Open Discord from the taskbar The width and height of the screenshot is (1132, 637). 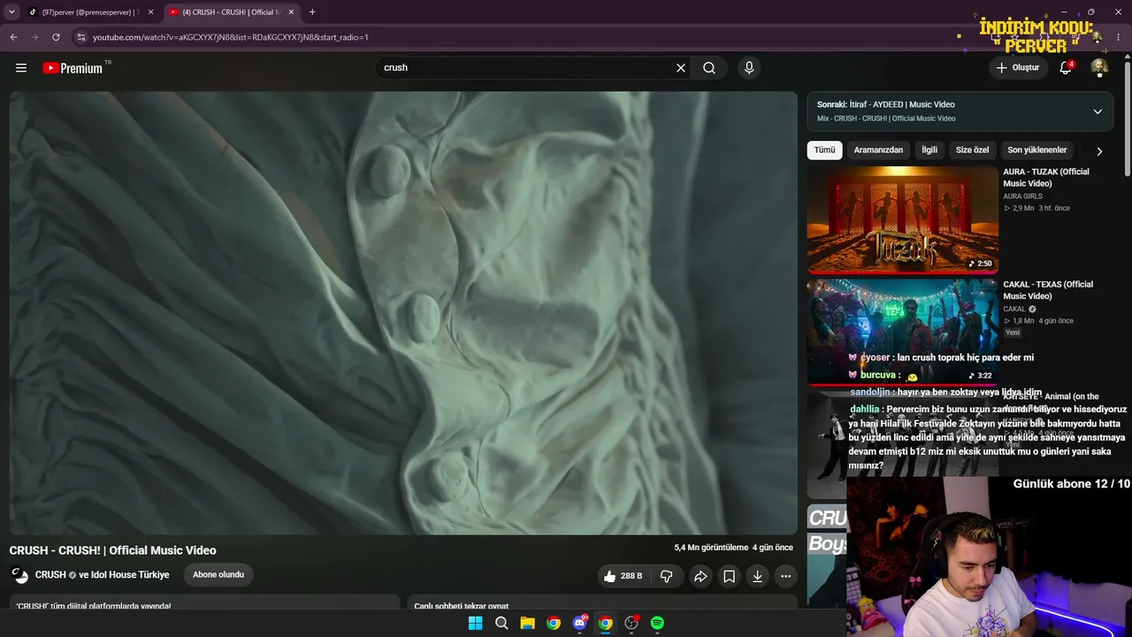pyautogui.click(x=579, y=623)
